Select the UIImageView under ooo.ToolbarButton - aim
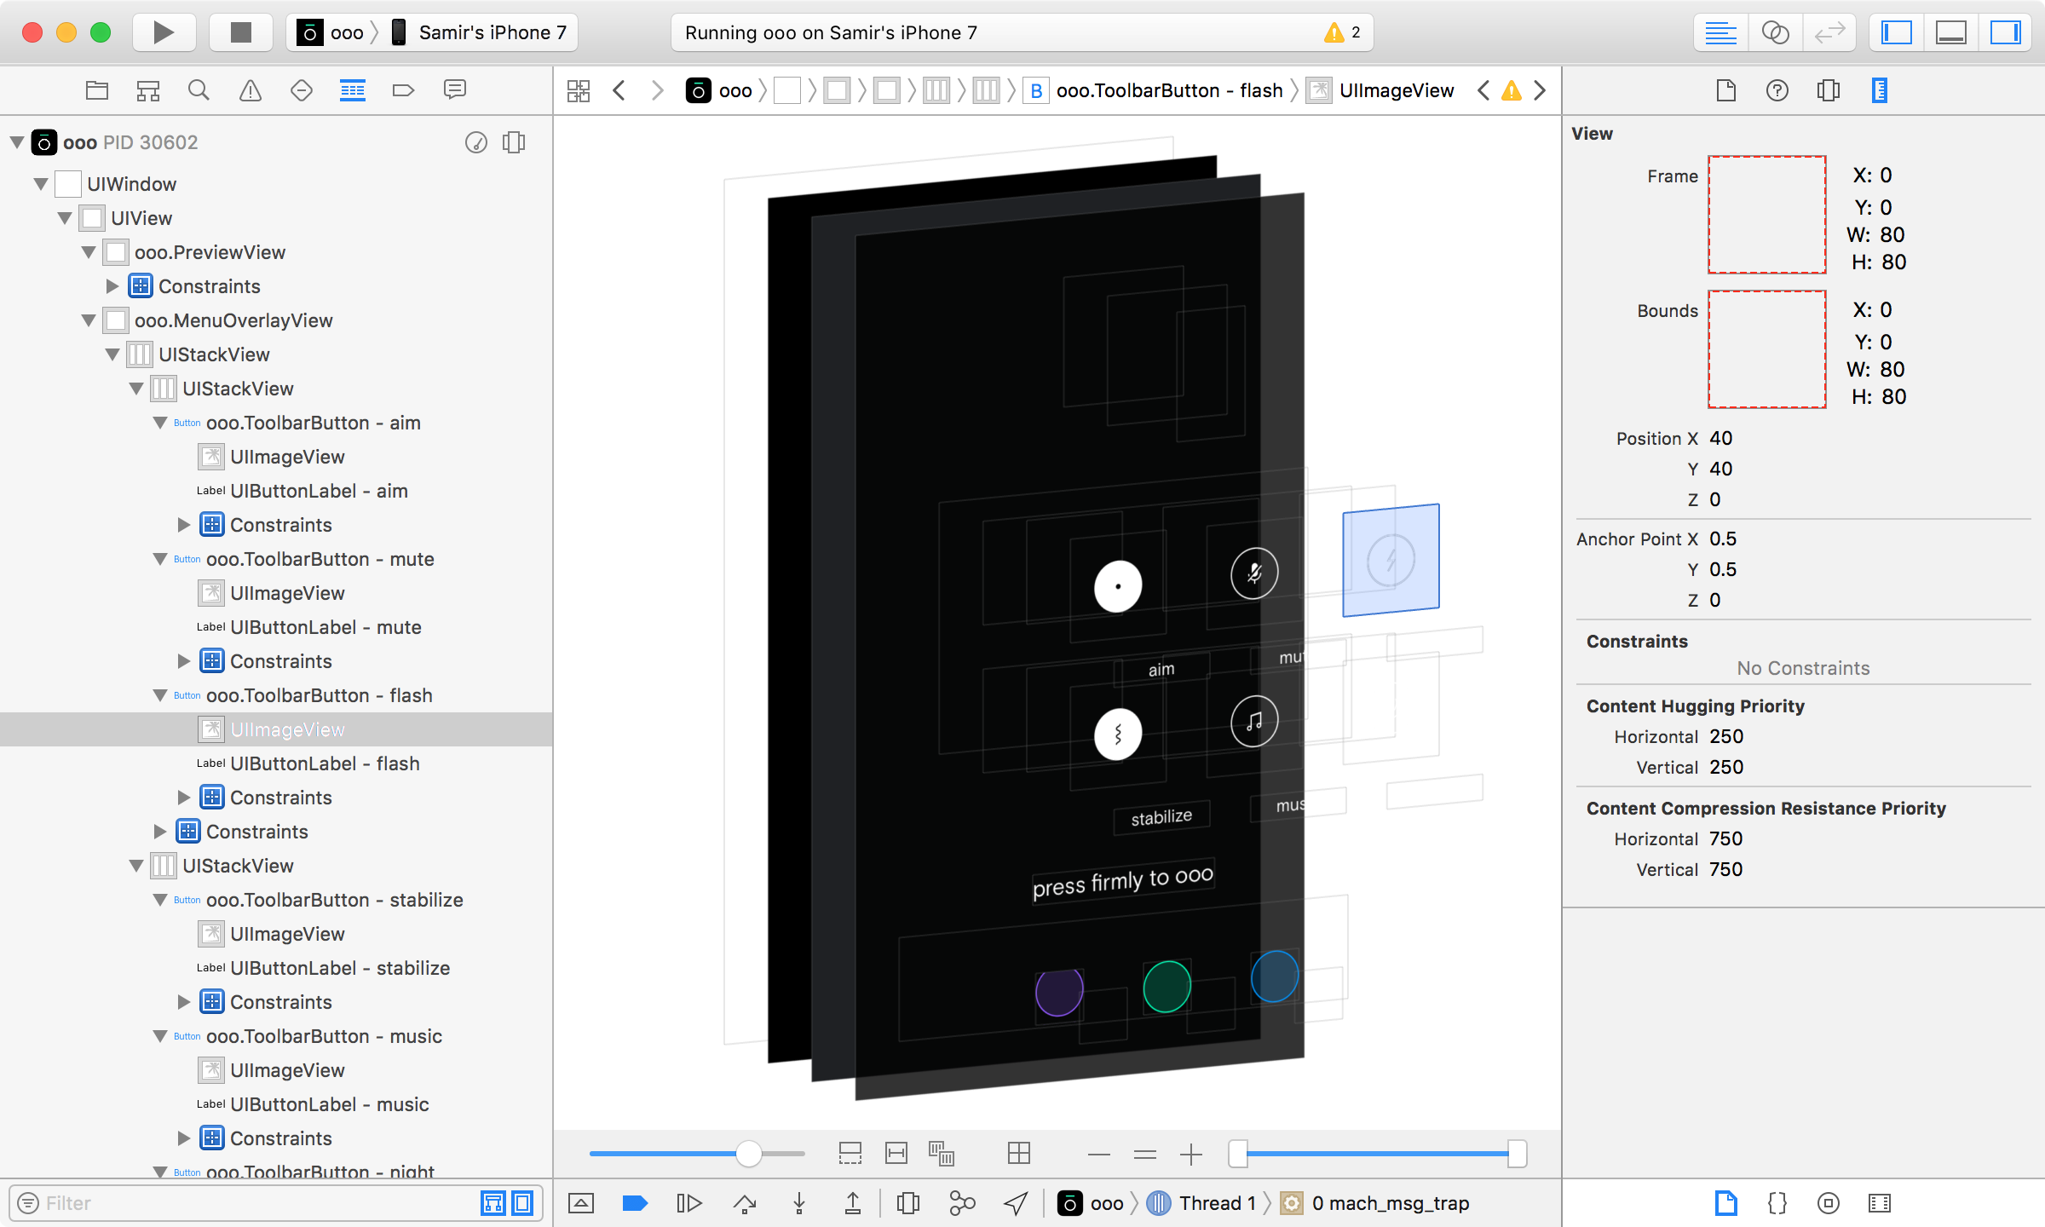Viewport: 2045px width, 1227px height. [287, 457]
